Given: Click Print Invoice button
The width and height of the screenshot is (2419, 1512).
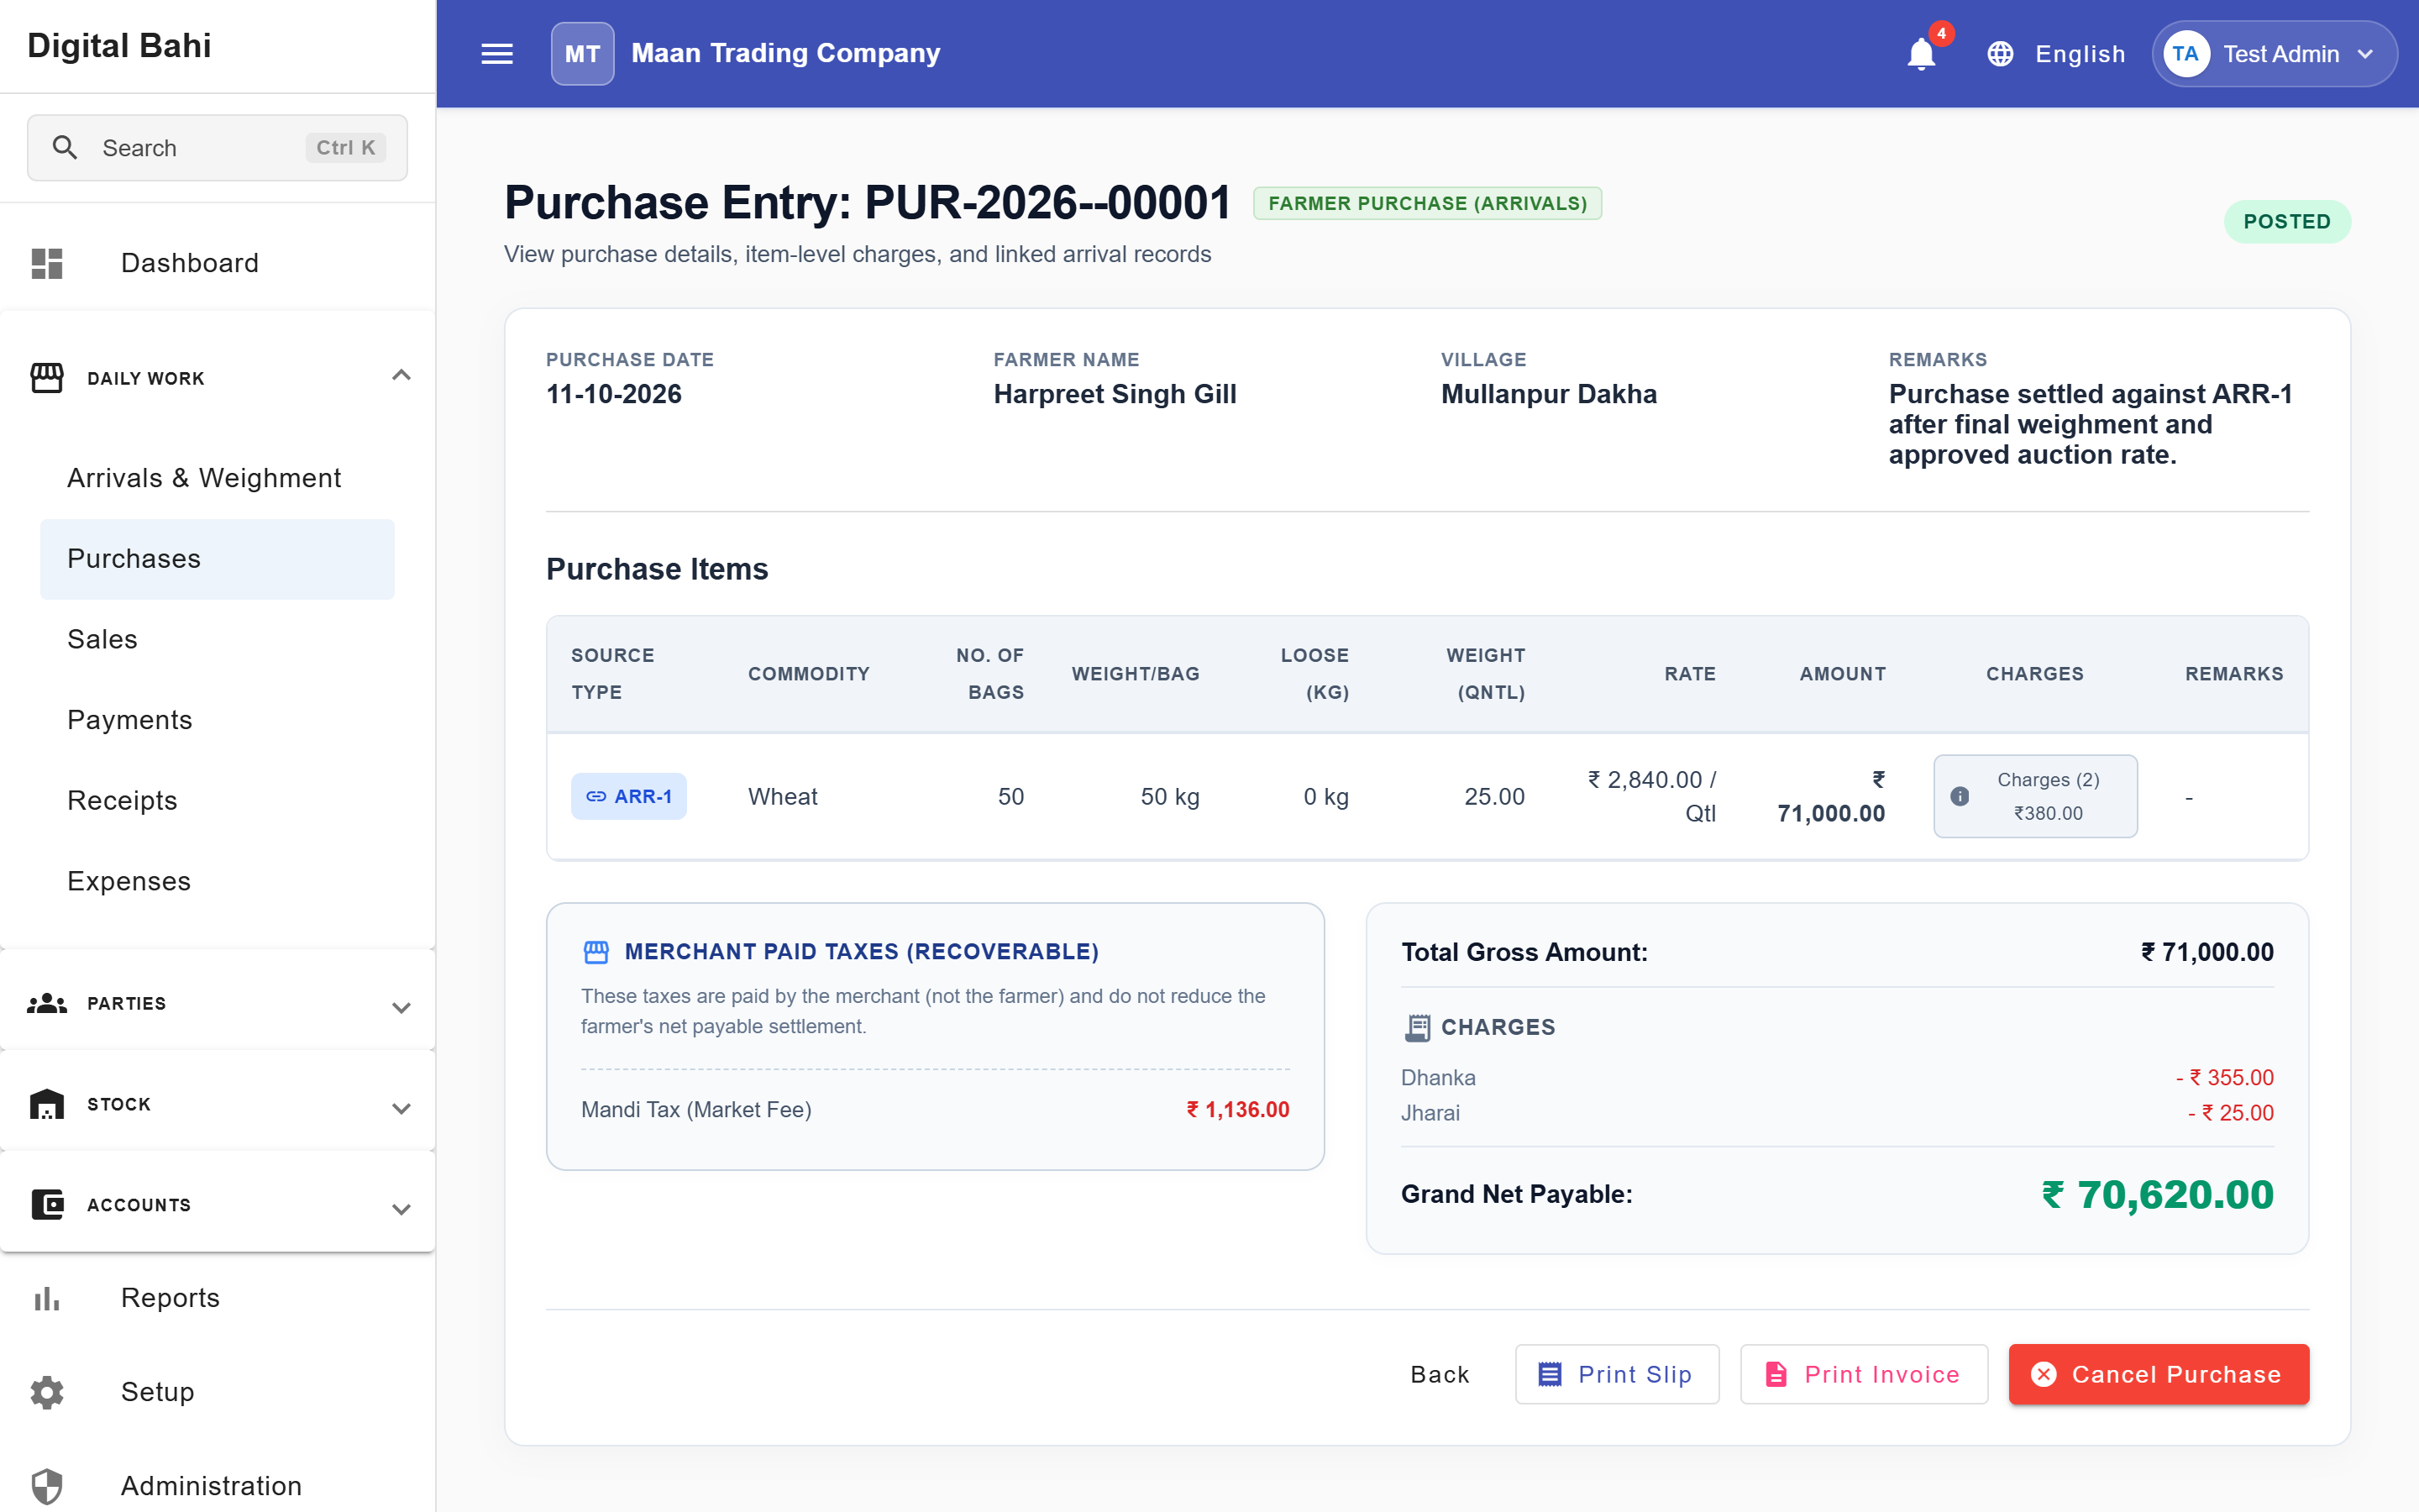Looking at the screenshot, I should click(1863, 1374).
